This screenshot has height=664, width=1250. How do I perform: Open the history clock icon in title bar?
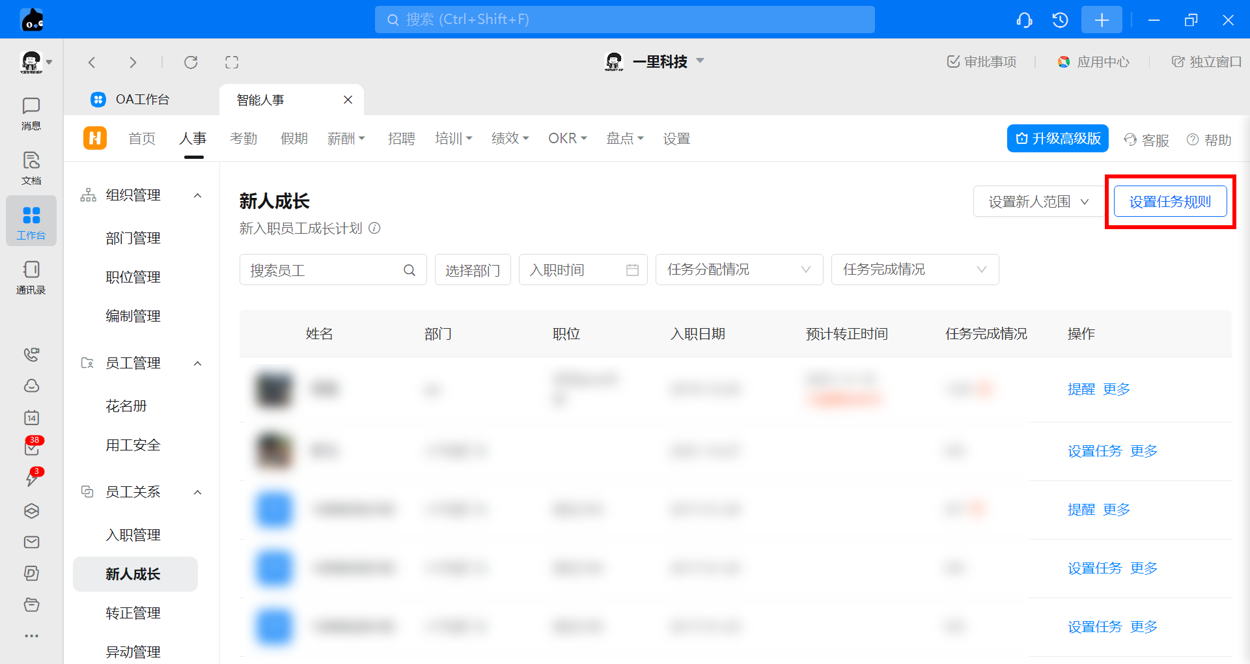(1060, 20)
